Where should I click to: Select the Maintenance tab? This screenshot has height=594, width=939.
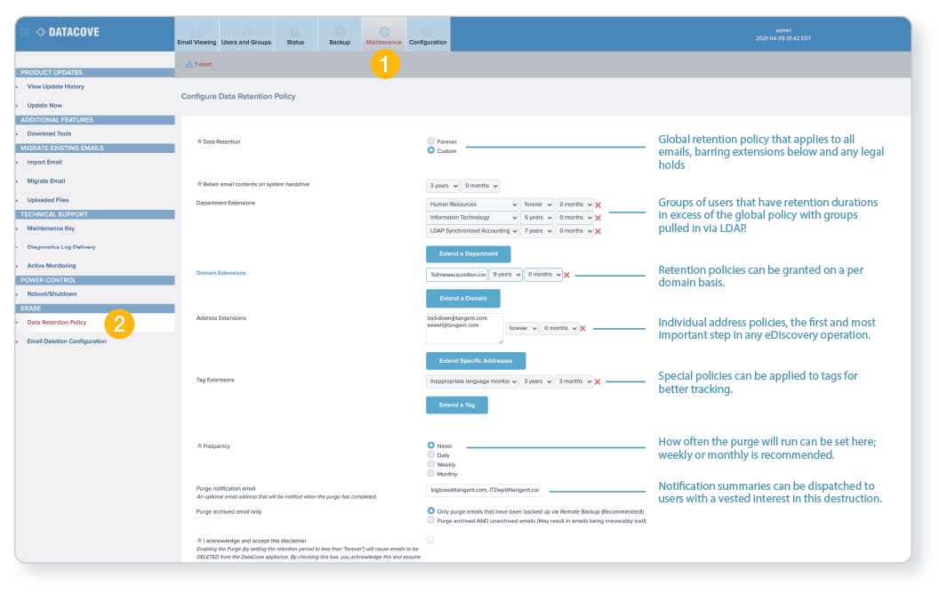pos(384,34)
